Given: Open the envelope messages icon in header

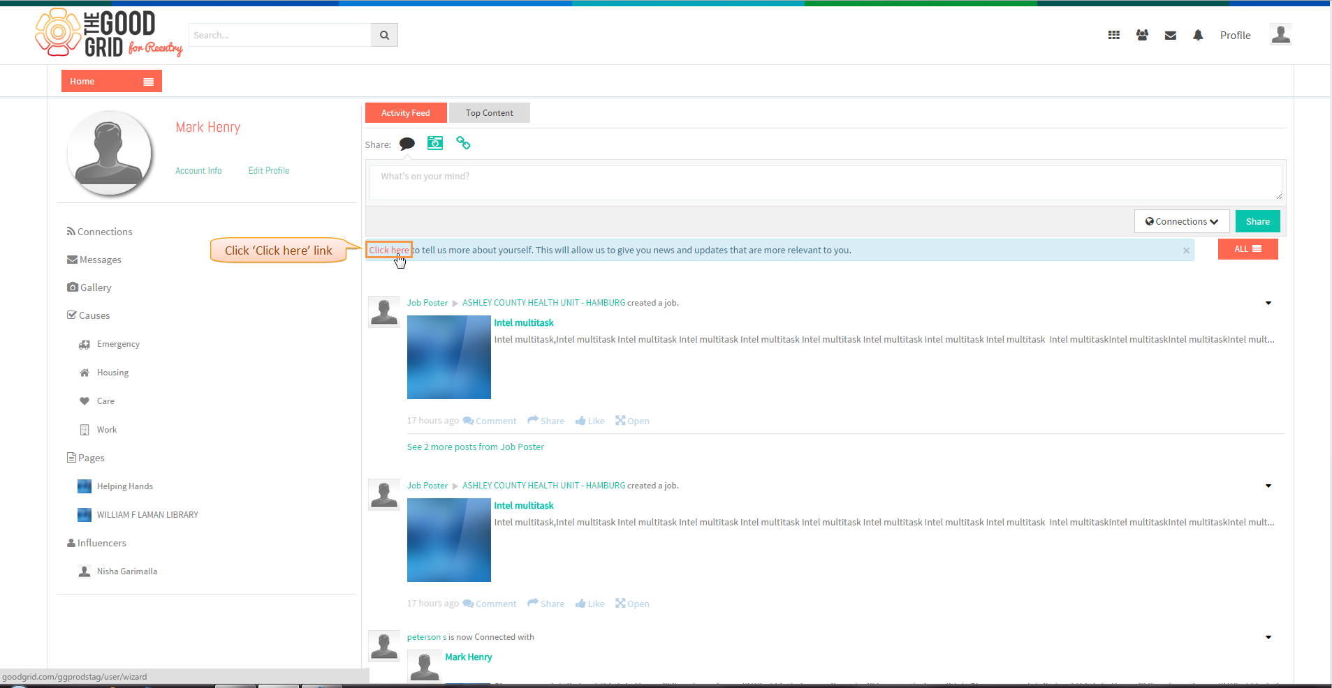Looking at the screenshot, I should pyautogui.click(x=1171, y=36).
